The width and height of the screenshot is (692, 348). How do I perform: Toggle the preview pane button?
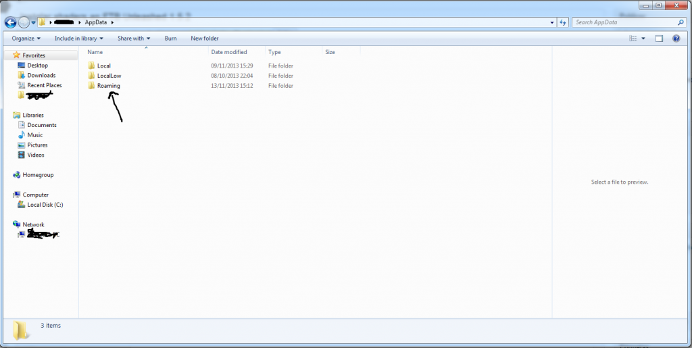(x=660, y=39)
